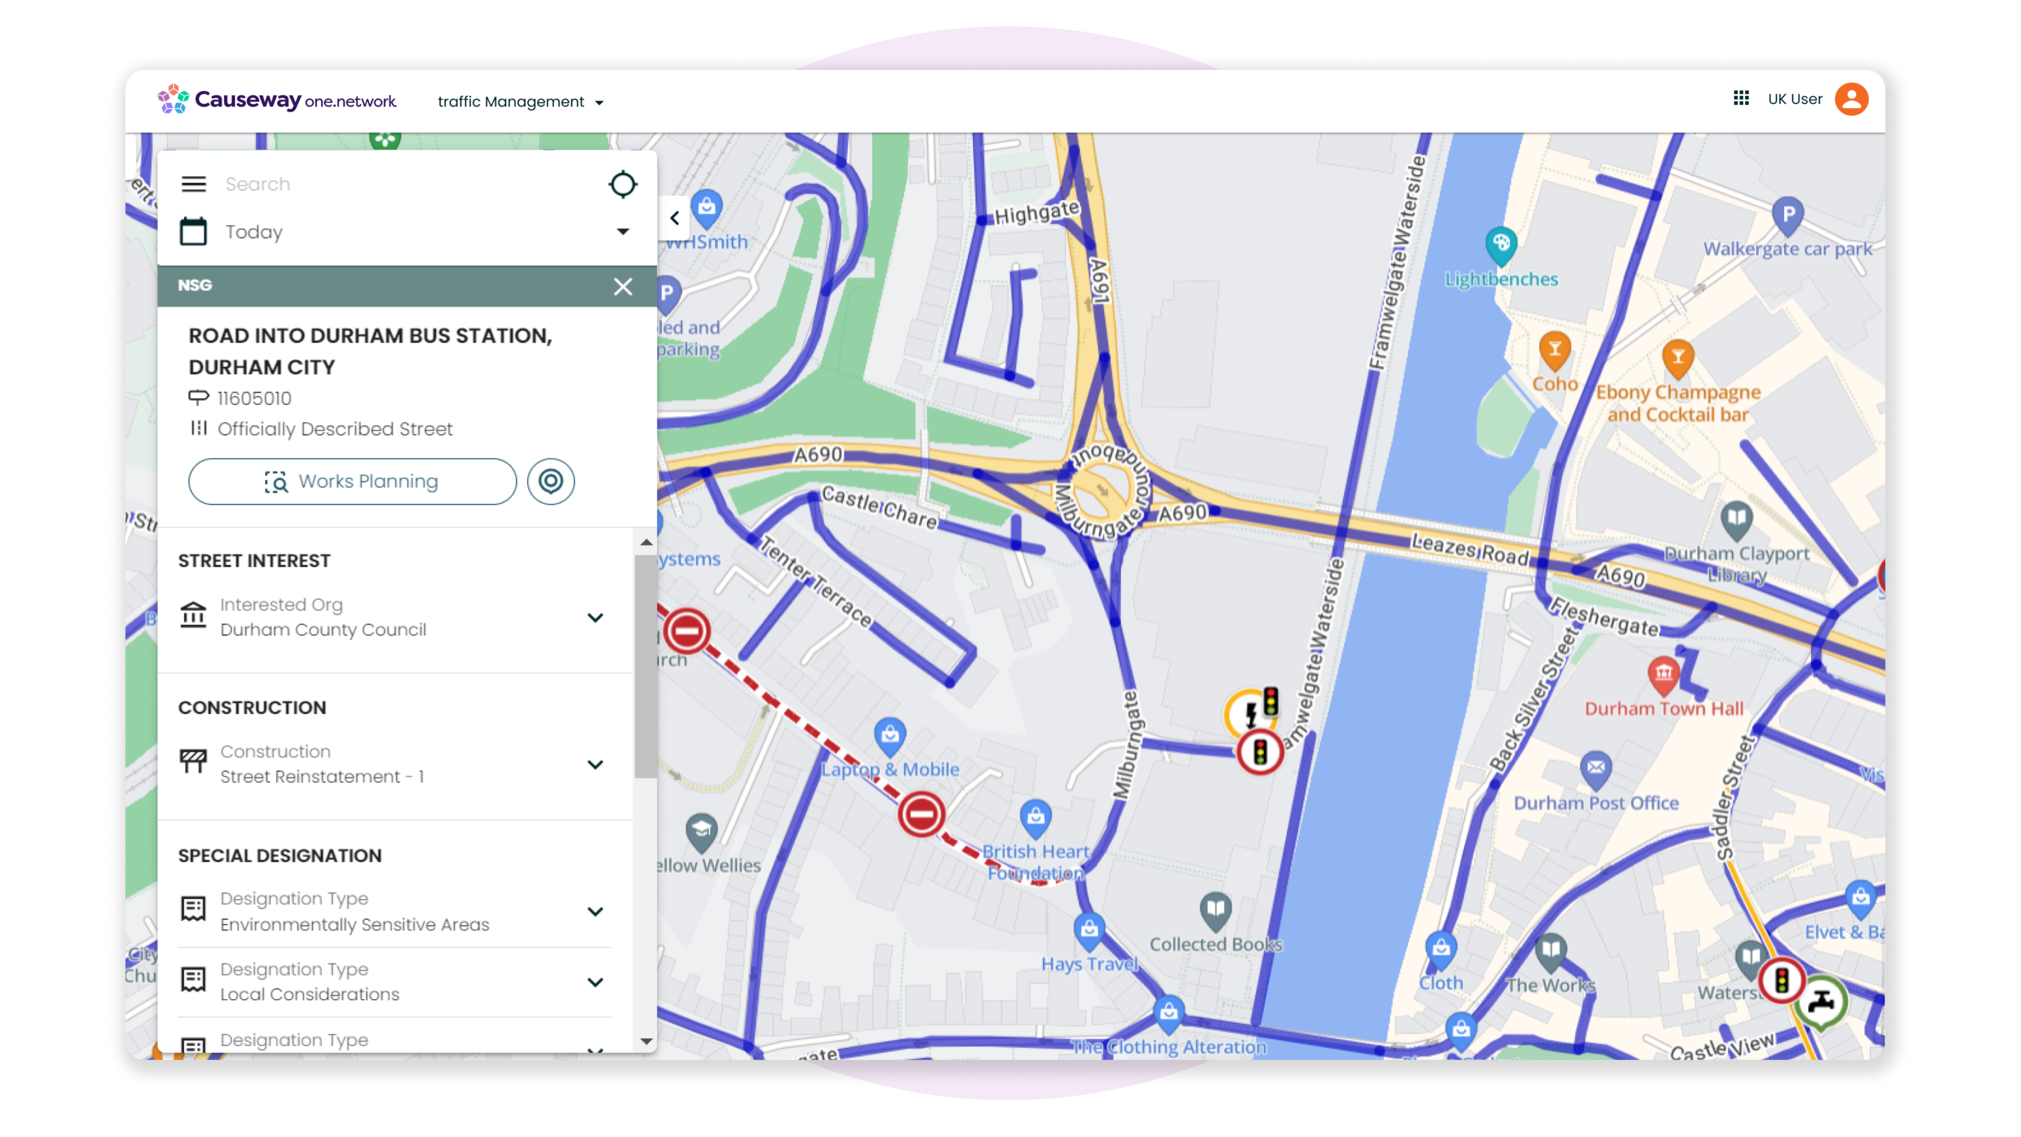Click the SPECIAL DESIGNATION heading
Screen dimensions: 2021x1137
[x=280, y=855]
